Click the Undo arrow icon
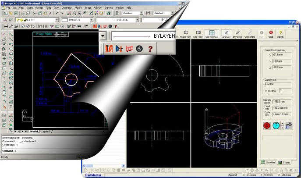The image size is (301, 178). click(57, 13)
